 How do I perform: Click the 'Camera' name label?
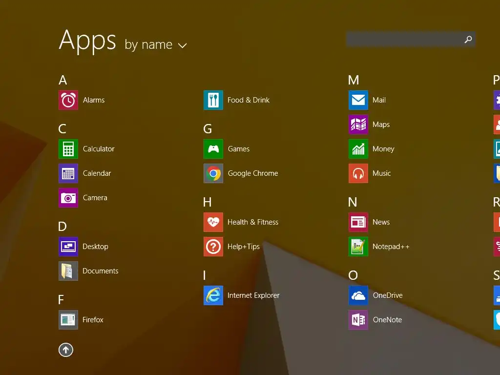point(95,198)
